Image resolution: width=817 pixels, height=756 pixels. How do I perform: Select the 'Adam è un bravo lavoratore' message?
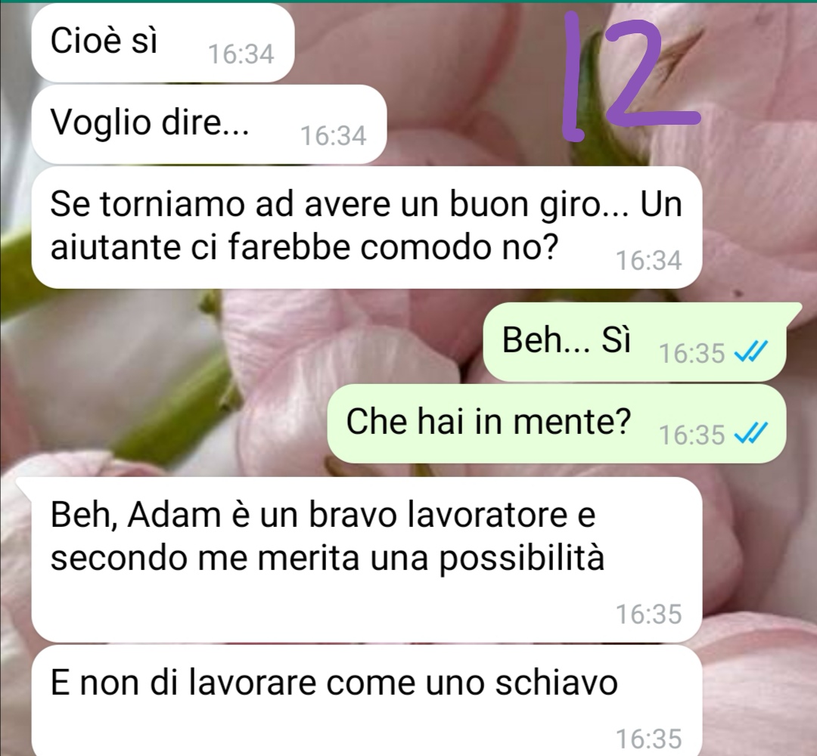[367, 559]
